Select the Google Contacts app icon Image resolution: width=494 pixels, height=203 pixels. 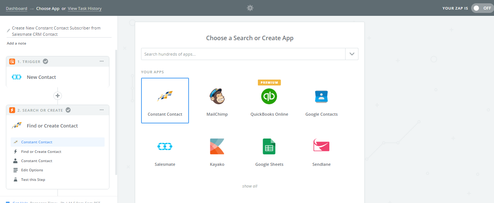point(321,97)
